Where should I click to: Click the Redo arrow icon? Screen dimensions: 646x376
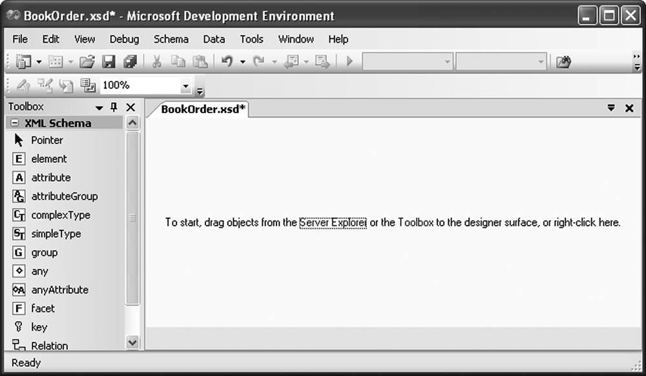pos(259,62)
